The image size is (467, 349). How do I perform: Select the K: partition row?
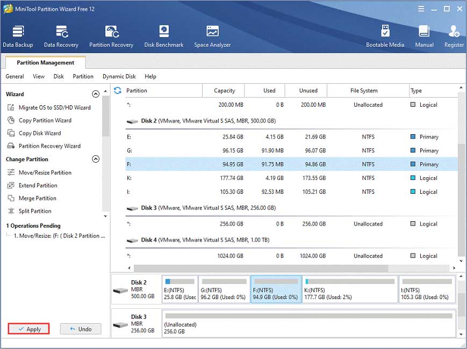(x=291, y=178)
